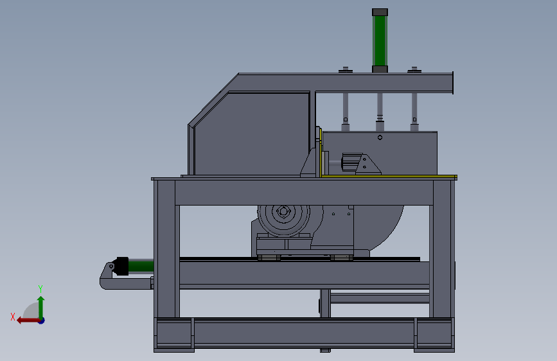Click the blue Z axis dot on the triad
The image size is (557, 361).
click(x=42, y=321)
